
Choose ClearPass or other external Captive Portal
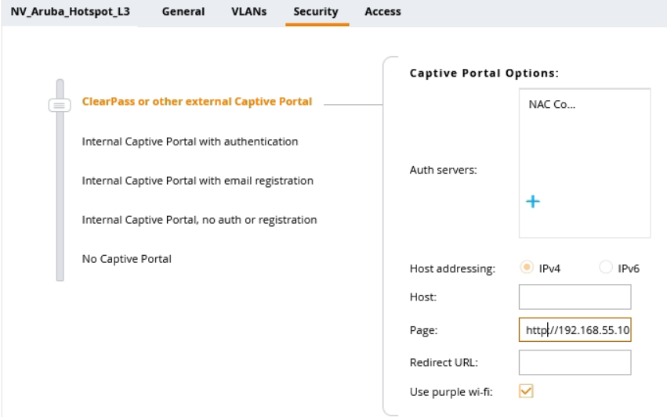tap(197, 102)
